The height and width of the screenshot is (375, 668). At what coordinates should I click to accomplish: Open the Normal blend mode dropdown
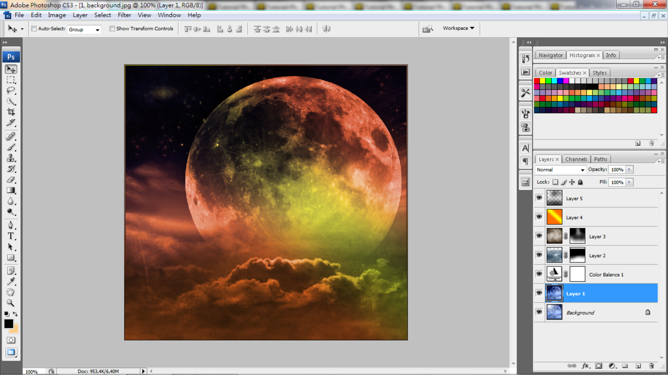[x=560, y=170]
